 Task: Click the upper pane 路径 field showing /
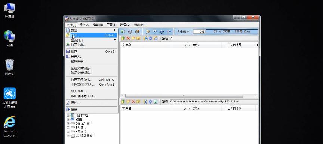(214, 38)
